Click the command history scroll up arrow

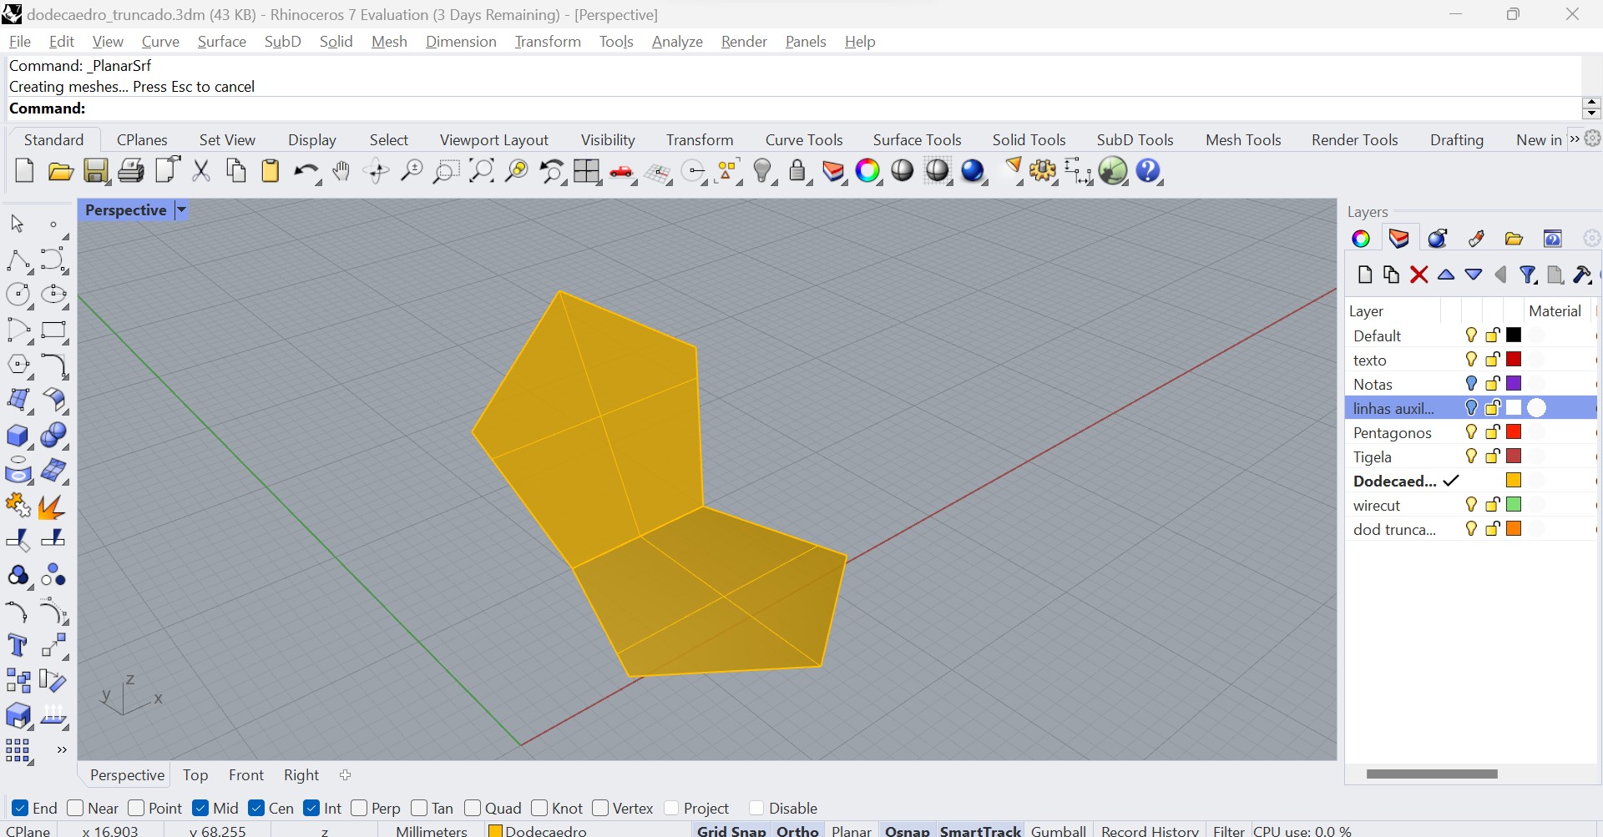(x=1591, y=102)
